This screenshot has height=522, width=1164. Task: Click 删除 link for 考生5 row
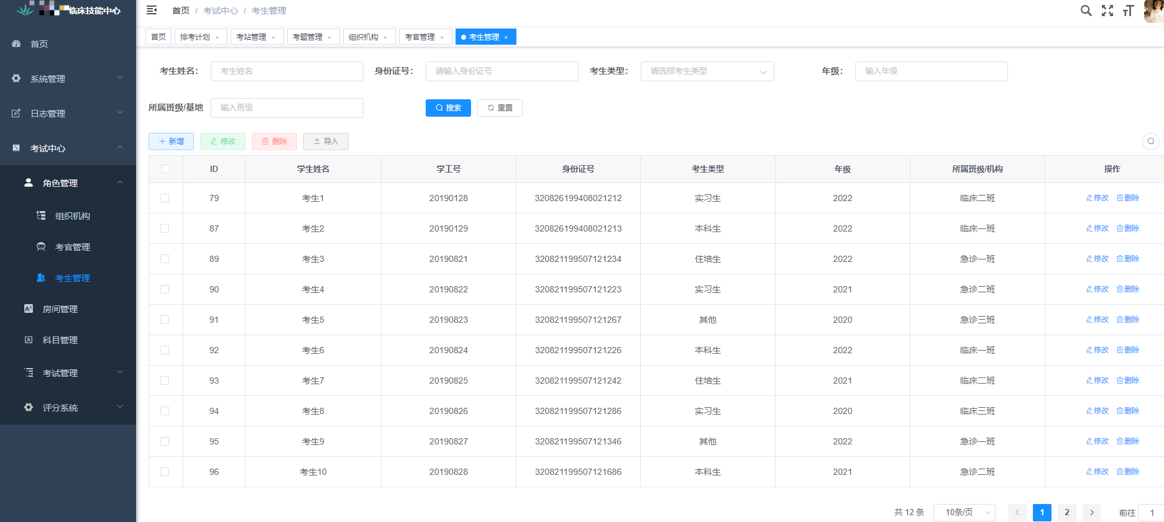(x=1128, y=320)
